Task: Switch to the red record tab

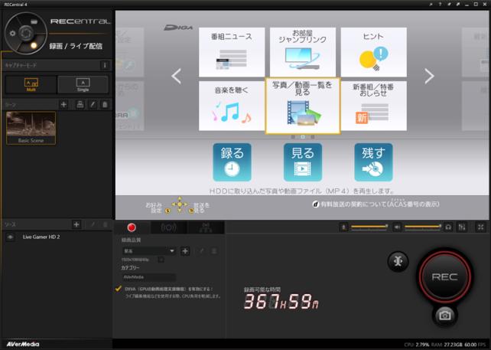Action: pyautogui.click(x=132, y=227)
